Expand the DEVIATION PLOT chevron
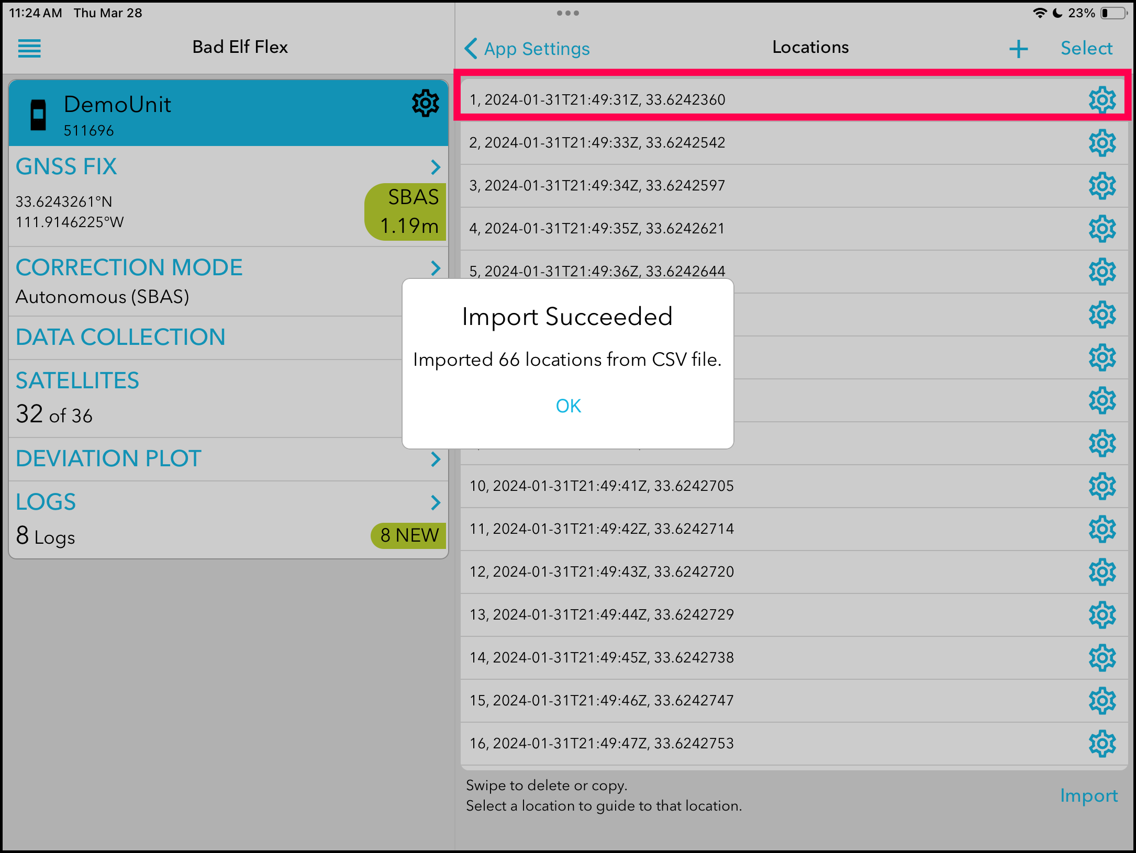The width and height of the screenshot is (1136, 853). pyautogui.click(x=435, y=459)
